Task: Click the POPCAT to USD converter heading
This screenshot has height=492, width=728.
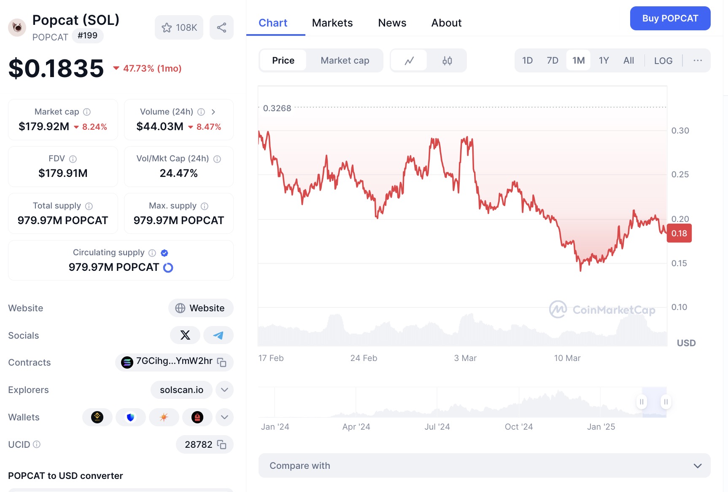Action: (65, 476)
